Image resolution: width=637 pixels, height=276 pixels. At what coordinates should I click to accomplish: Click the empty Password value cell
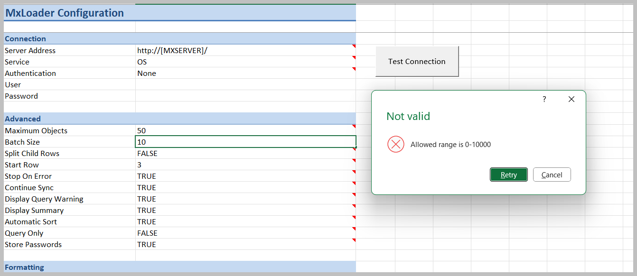[245, 96]
